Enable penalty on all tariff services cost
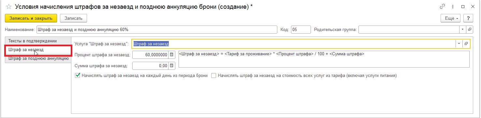The width and height of the screenshot is (481, 118). point(214,76)
